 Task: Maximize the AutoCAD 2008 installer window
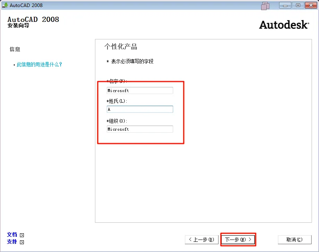(298, 5)
